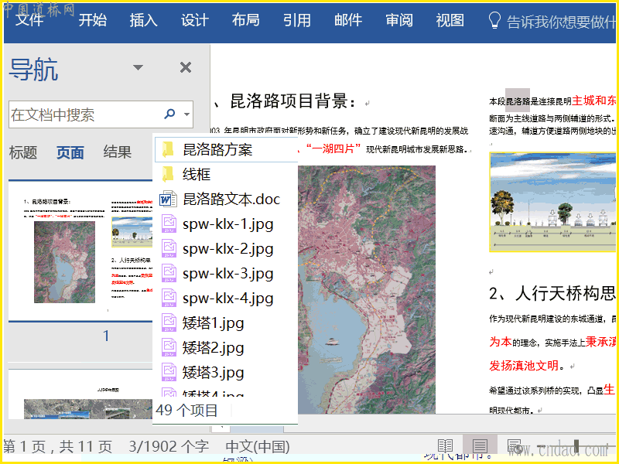The image size is (619, 464).
Task: Select file name spw-klx-3.jpg
Action: [227, 274]
